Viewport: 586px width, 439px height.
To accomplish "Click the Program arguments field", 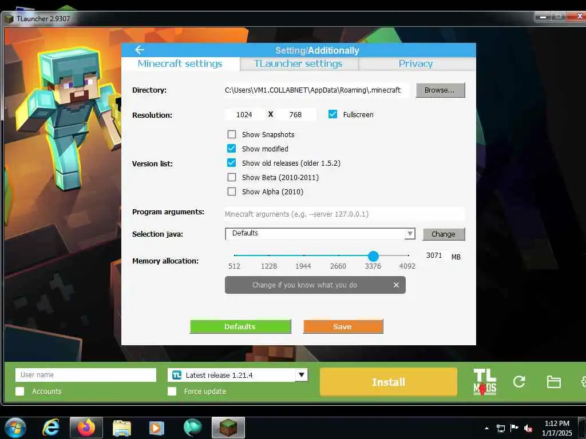I will [345, 214].
